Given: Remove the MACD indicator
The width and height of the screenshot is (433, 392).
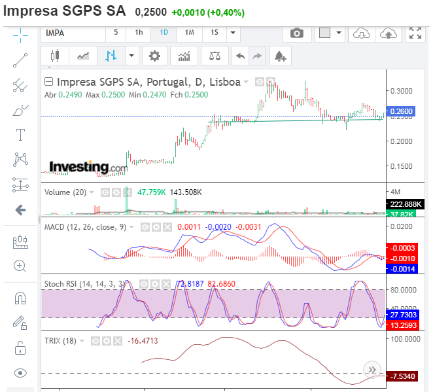Looking at the screenshot, I should click(167, 227).
